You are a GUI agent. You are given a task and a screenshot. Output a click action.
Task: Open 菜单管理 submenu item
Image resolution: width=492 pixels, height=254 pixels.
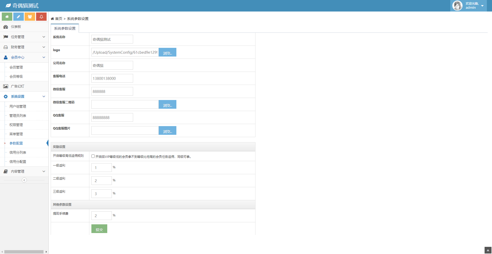(x=24, y=134)
